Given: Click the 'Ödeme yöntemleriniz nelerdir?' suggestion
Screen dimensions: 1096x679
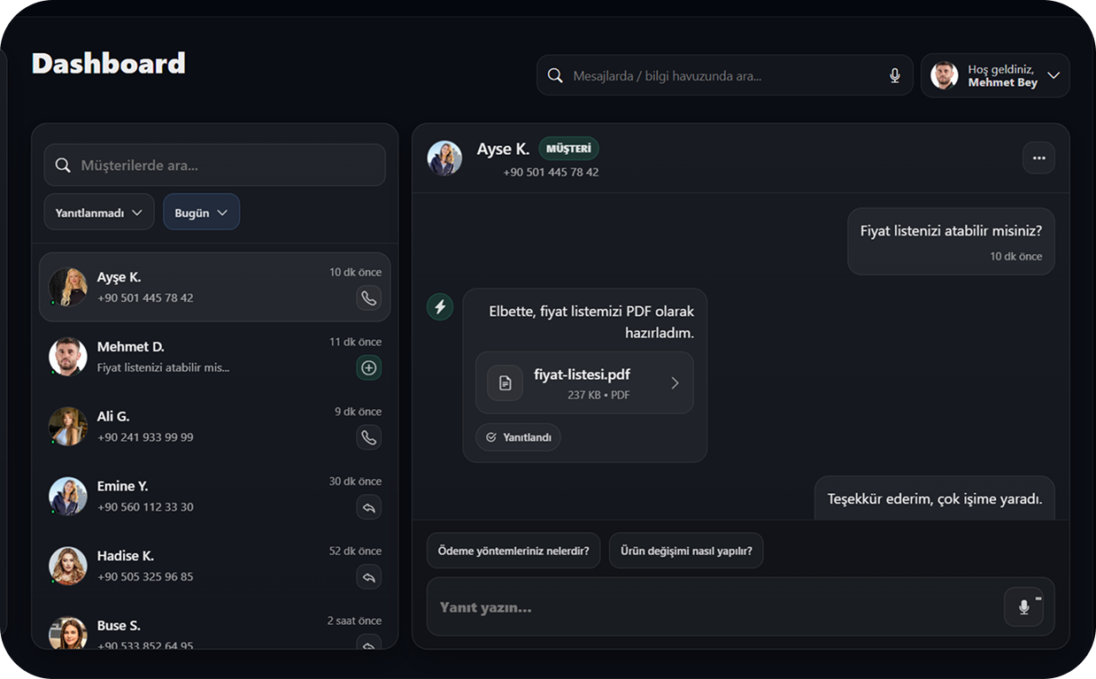Looking at the screenshot, I should pyautogui.click(x=513, y=551).
